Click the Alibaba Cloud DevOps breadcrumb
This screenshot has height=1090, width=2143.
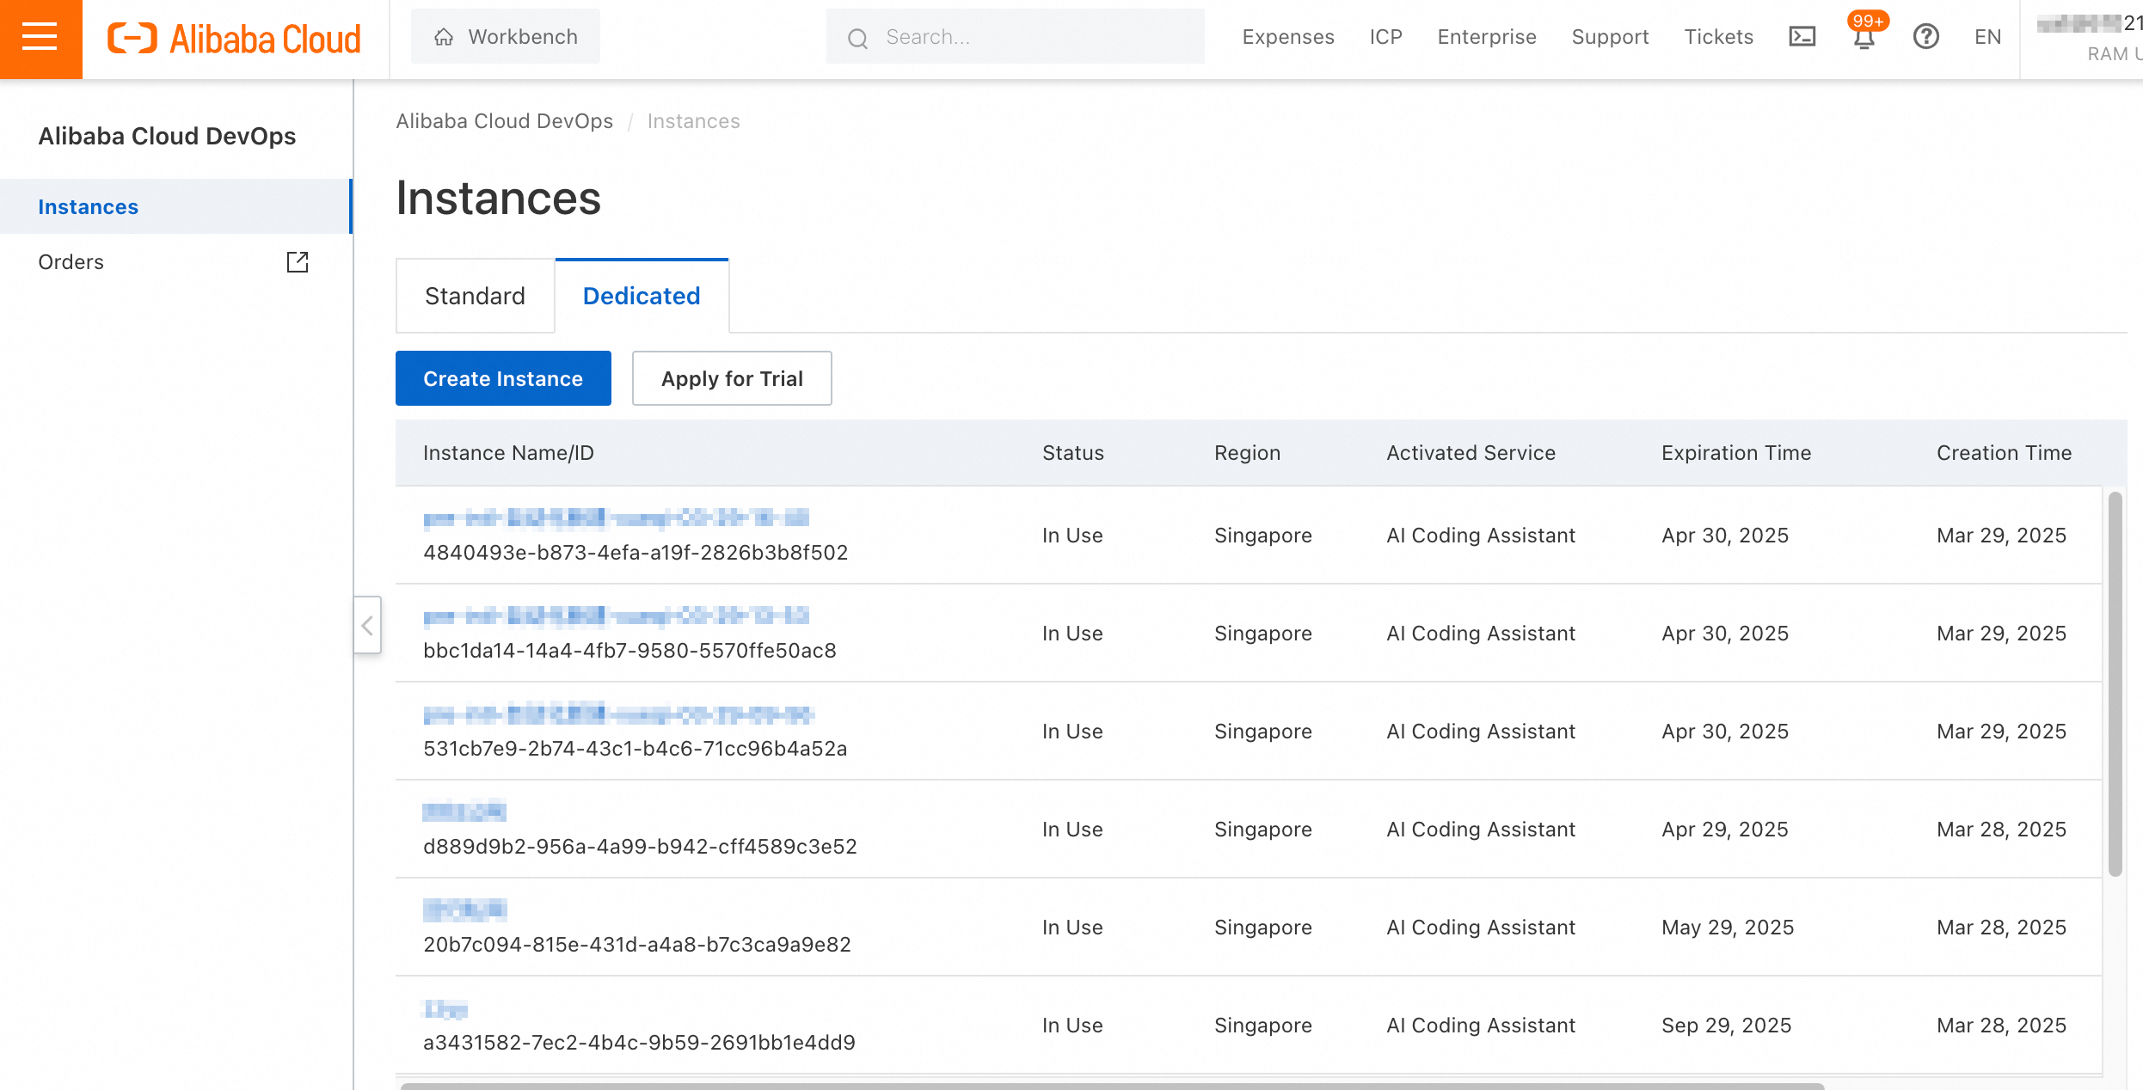click(505, 121)
